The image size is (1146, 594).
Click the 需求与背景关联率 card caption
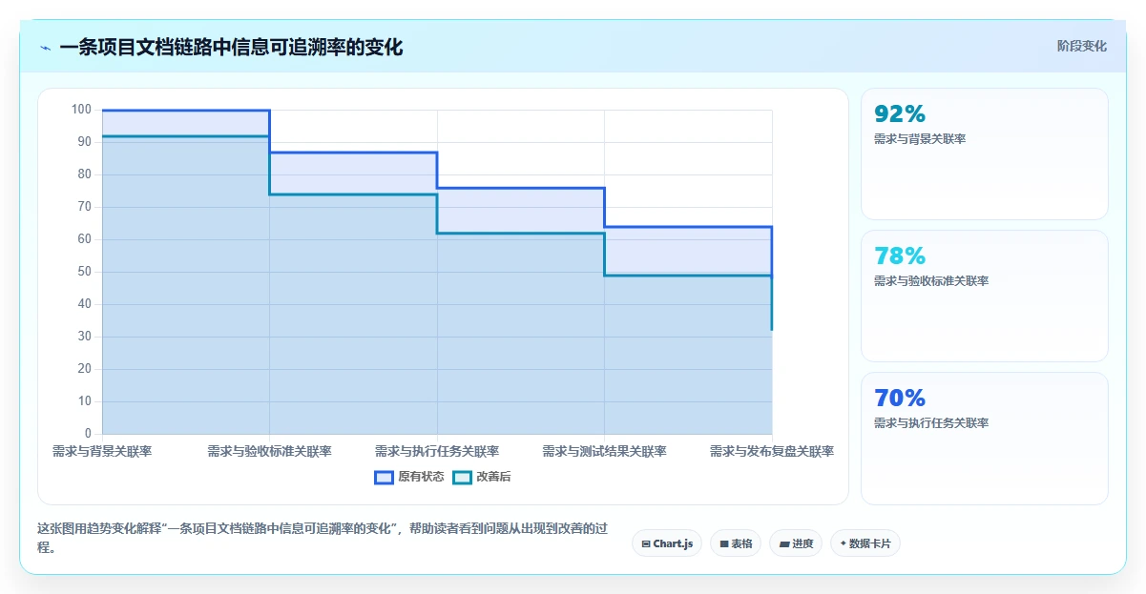(x=921, y=139)
